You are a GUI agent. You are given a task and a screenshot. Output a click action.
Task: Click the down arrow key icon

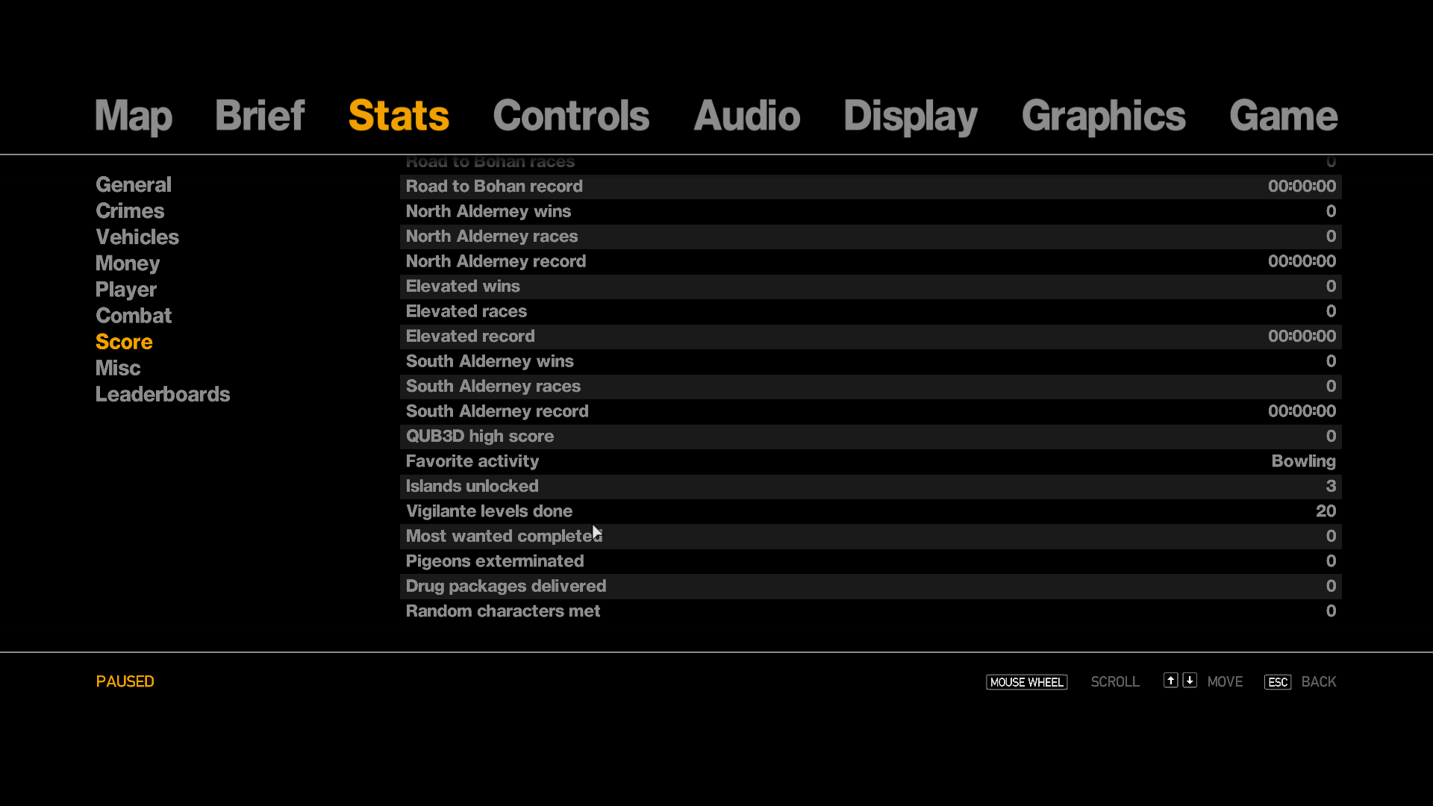[1190, 681]
